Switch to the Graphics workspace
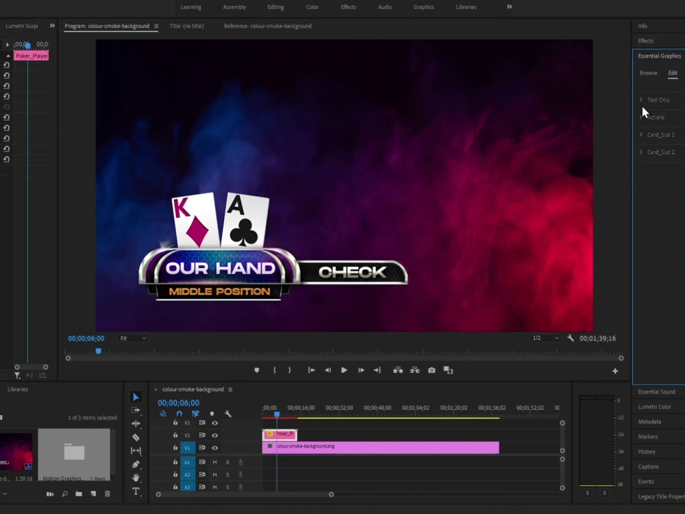 click(424, 7)
